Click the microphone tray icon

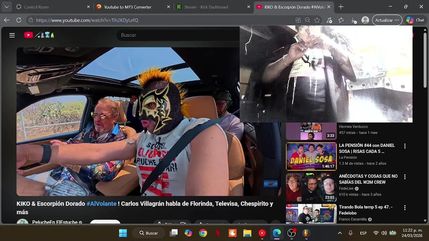coord(351,233)
